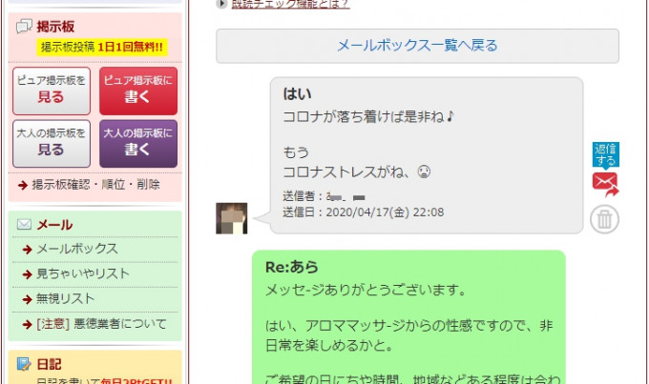Click the 送信日 2020/04/17 timestamp line
Viewport: 649px width, 384px height.
click(x=364, y=212)
